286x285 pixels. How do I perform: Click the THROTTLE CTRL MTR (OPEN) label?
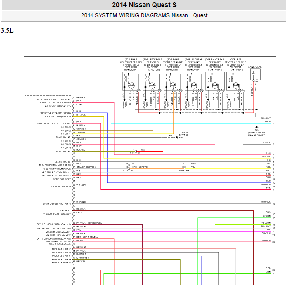55,113
